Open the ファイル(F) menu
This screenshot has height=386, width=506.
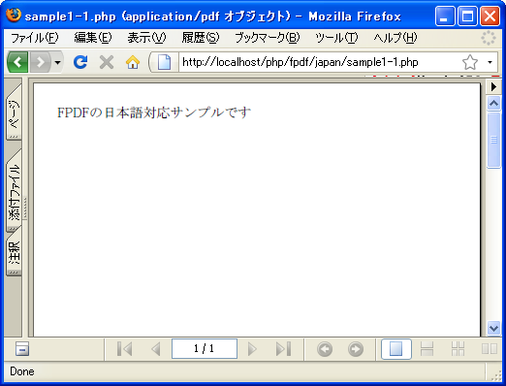[35, 38]
